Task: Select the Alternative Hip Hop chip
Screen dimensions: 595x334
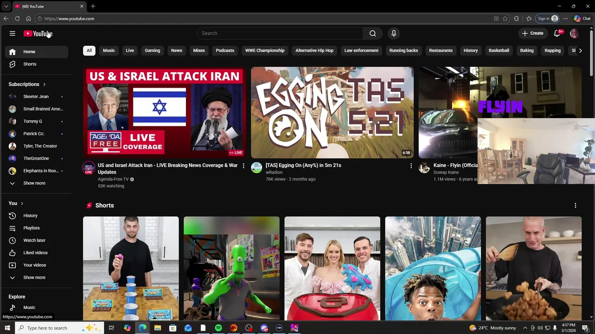Action: pos(314,51)
